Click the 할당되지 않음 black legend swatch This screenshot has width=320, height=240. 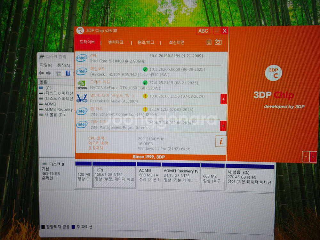(43, 227)
